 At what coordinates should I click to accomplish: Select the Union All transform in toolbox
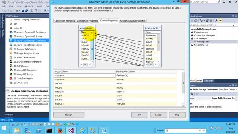click(x=18, y=28)
